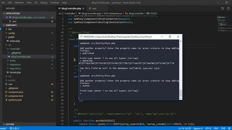
Task: Click the src breadcrumb segment
Action: click(60, 13)
